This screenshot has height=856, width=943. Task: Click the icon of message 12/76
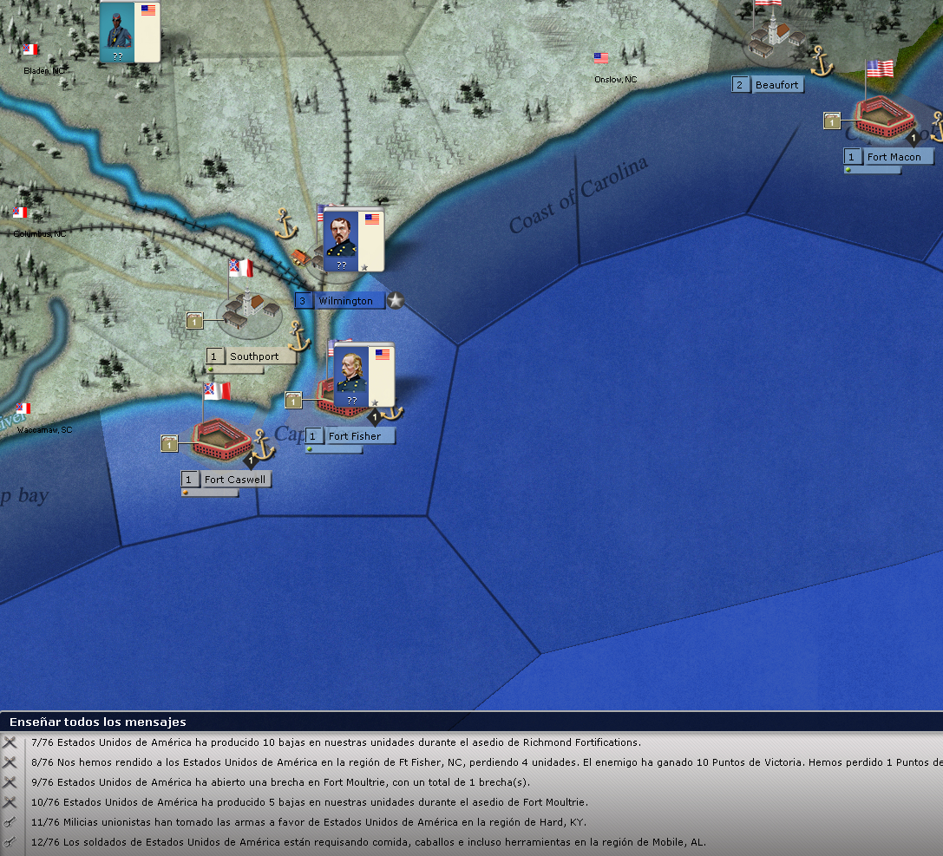[x=10, y=841]
